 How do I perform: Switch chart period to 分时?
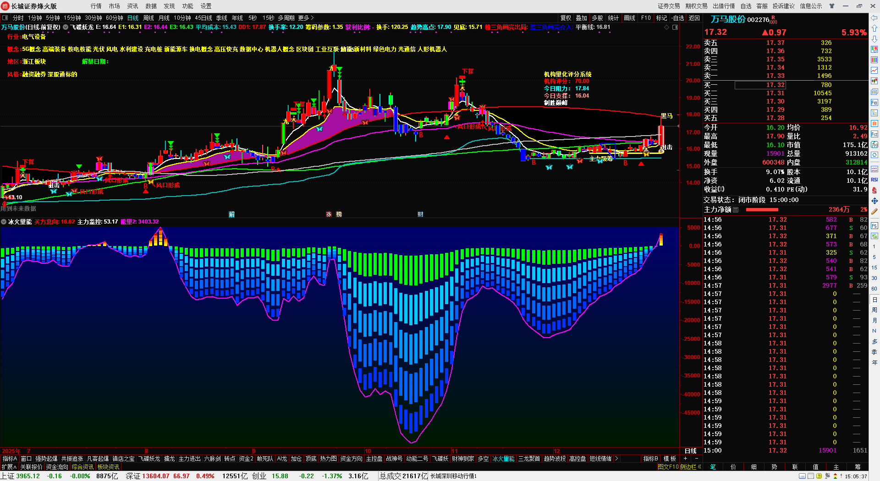click(x=18, y=18)
